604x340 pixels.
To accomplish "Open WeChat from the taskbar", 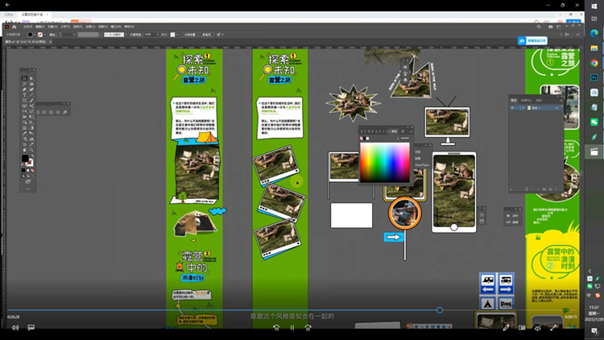I will tap(594, 121).
